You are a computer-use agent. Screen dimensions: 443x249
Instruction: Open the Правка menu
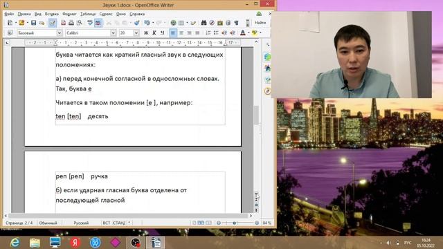click(24, 14)
